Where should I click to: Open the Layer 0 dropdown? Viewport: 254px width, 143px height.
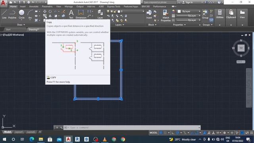tap(143, 12)
